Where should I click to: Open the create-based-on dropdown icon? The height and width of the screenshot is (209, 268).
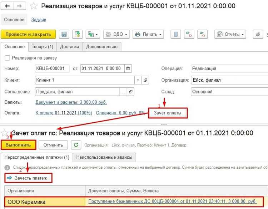pyautogui.click(x=93, y=34)
